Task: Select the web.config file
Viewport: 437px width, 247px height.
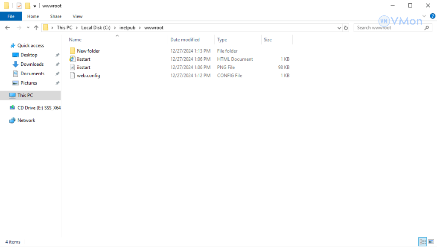Action: 88,75
